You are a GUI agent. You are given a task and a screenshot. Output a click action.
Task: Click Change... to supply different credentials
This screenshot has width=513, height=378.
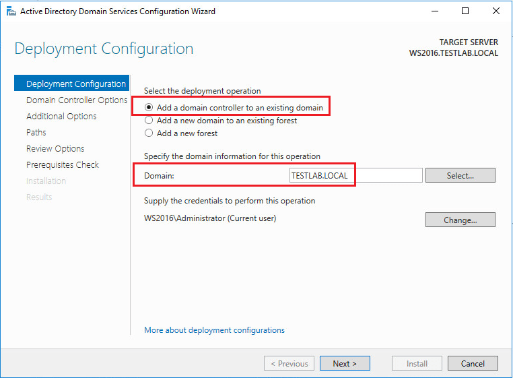point(460,220)
